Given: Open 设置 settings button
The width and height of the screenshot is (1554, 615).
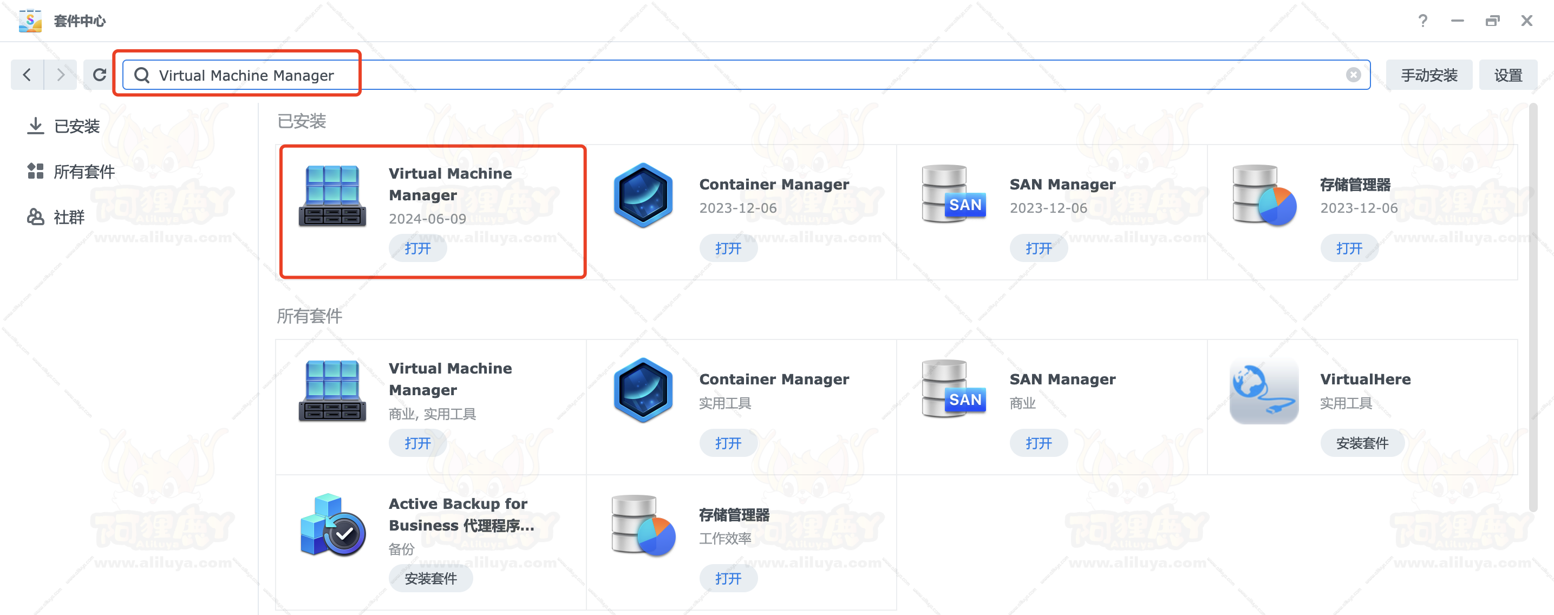Looking at the screenshot, I should pyautogui.click(x=1507, y=75).
